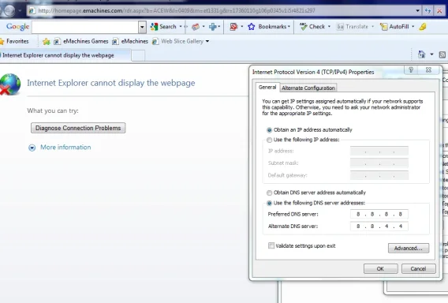Expand the Check button dropdown arrow
This screenshot has height=303, width=448.
(x=329, y=27)
